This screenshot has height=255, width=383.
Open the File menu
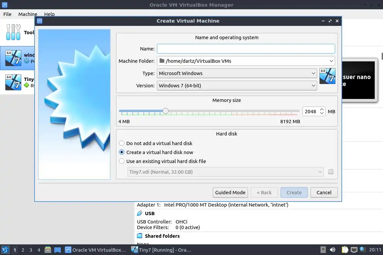[x=7, y=14]
